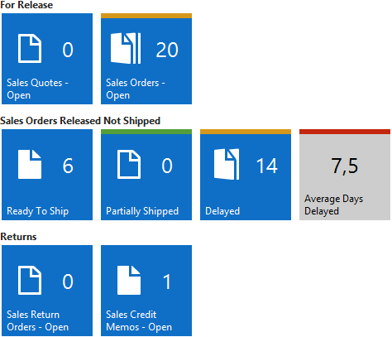Click the count 20 on Sales Orders
The image size is (392, 337).
pyautogui.click(x=167, y=50)
